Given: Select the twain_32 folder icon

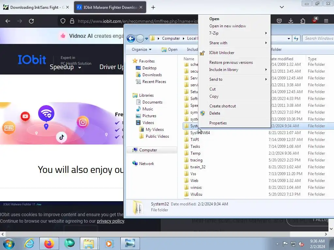Looking at the screenshot, I should click(x=186, y=167).
